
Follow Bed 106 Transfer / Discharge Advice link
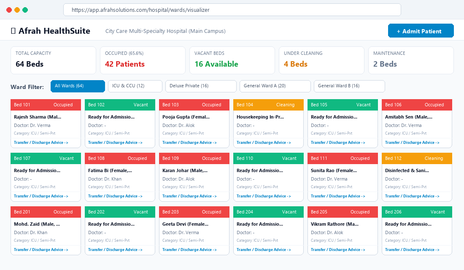[412, 143]
